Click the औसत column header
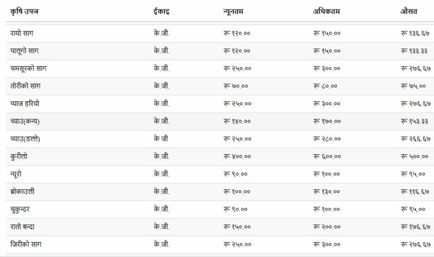 (x=409, y=11)
